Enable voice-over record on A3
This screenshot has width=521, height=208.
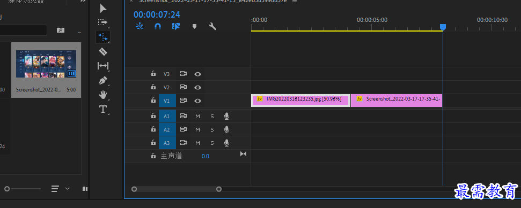(226, 143)
